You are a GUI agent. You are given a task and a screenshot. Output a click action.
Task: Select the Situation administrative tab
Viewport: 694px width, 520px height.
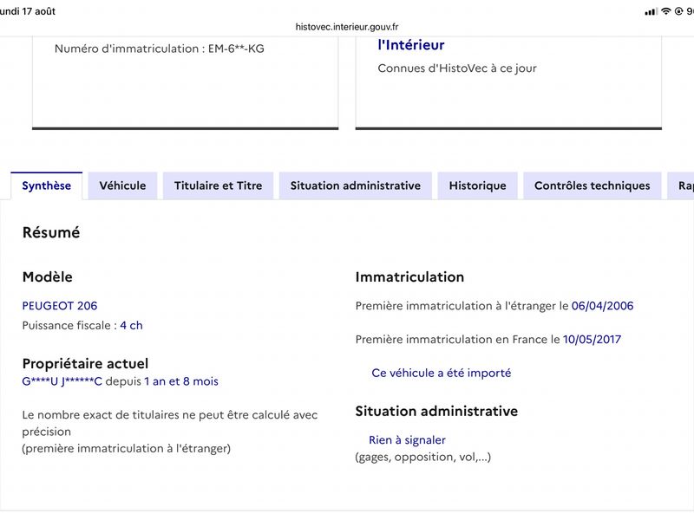(356, 185)
